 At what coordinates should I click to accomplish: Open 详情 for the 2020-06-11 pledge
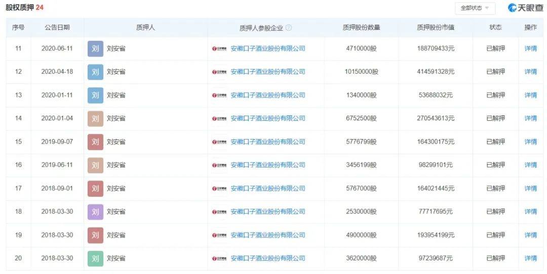point(530,49)
